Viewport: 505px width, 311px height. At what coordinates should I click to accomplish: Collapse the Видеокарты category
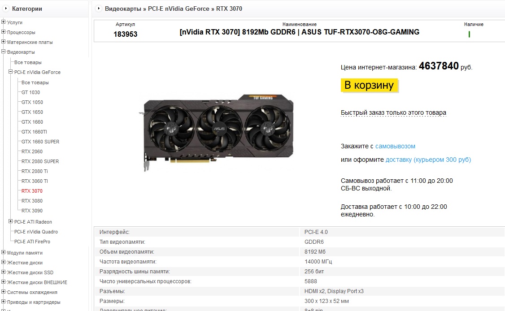[x=3, y=51]
